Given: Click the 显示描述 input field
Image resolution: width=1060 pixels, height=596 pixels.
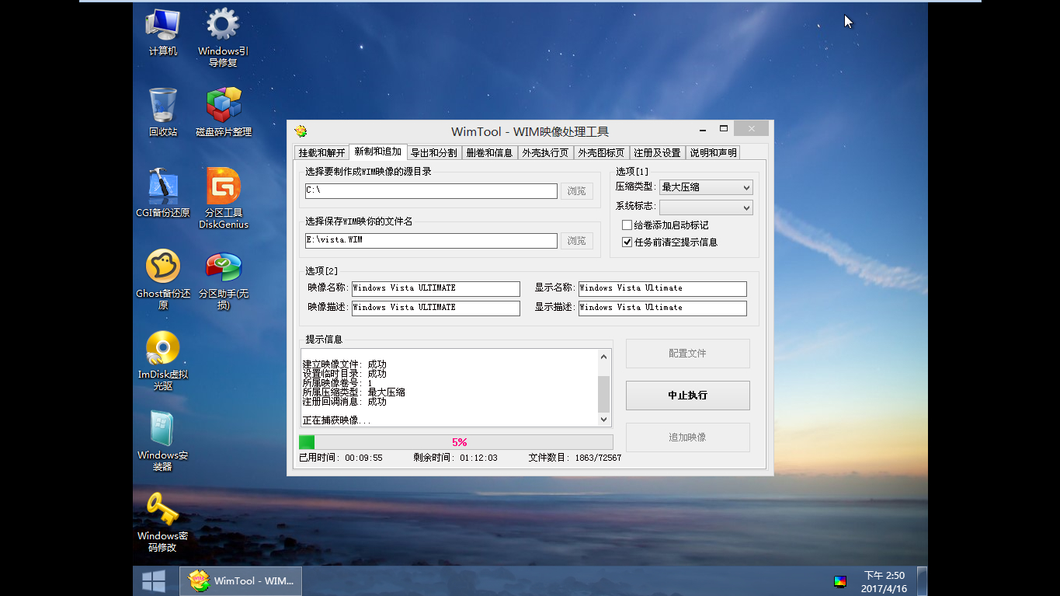Looking at the screenshot, I should coord(662,308).
